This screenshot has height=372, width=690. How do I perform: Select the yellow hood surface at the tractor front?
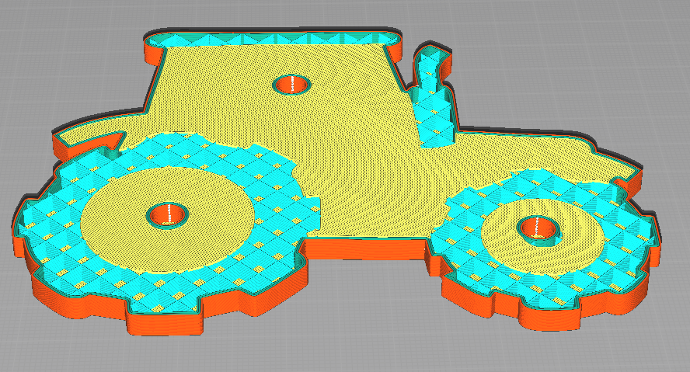(528, 154)
